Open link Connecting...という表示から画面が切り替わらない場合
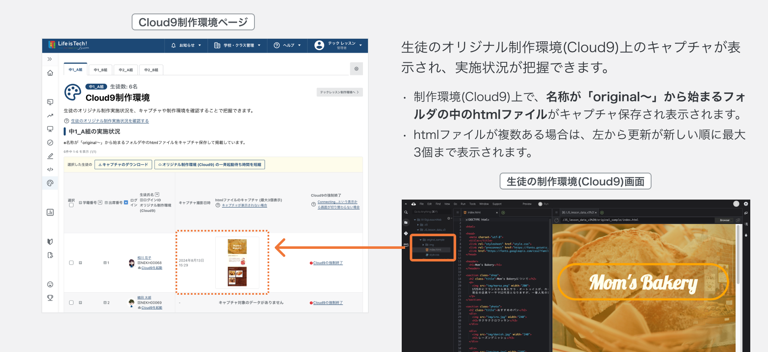Image resolution: width=768 pixels, height=352 pixels. [x=338, y=205]
